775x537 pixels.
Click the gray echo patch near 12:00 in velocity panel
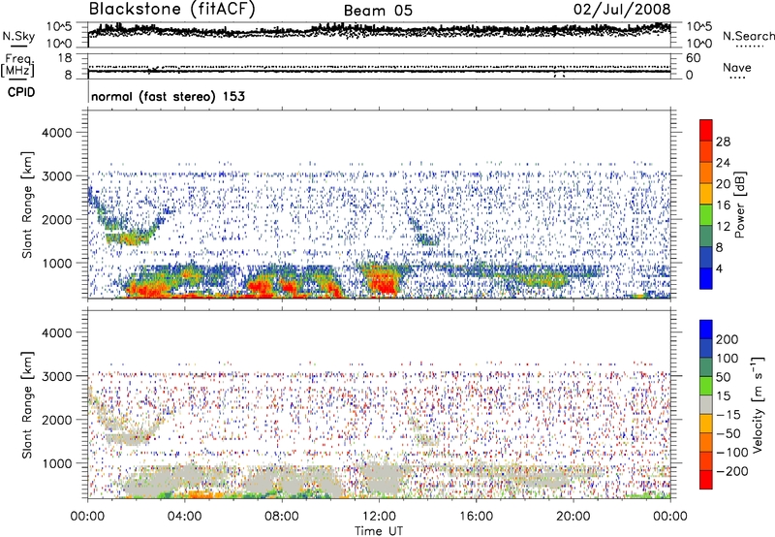[x=383, y=478]
